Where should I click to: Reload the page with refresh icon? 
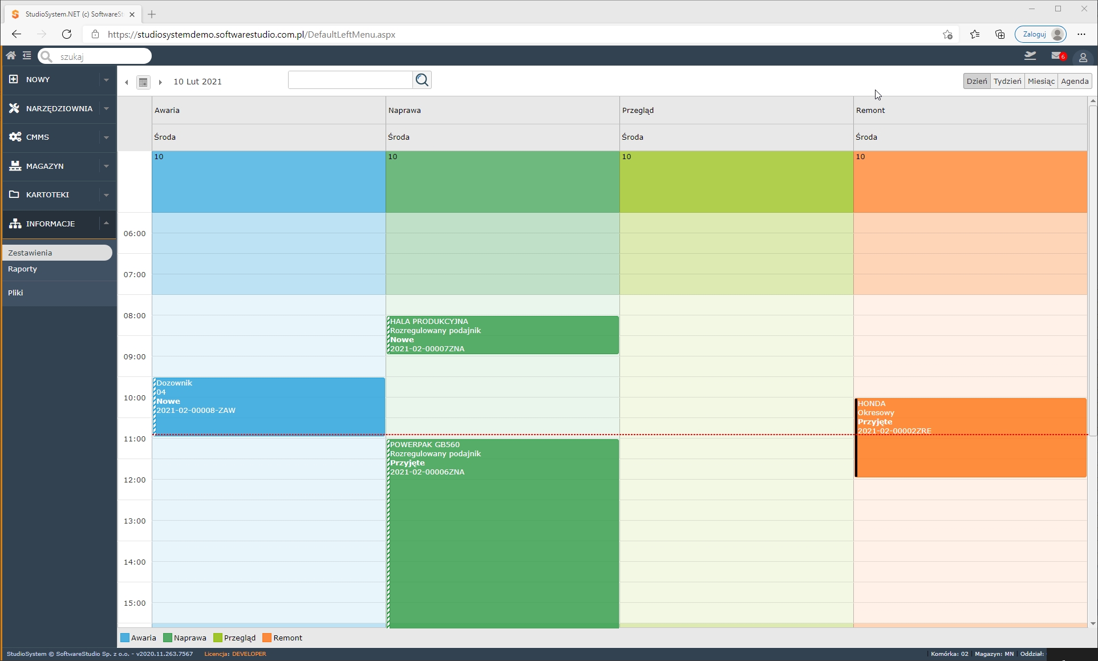point(67,34)
